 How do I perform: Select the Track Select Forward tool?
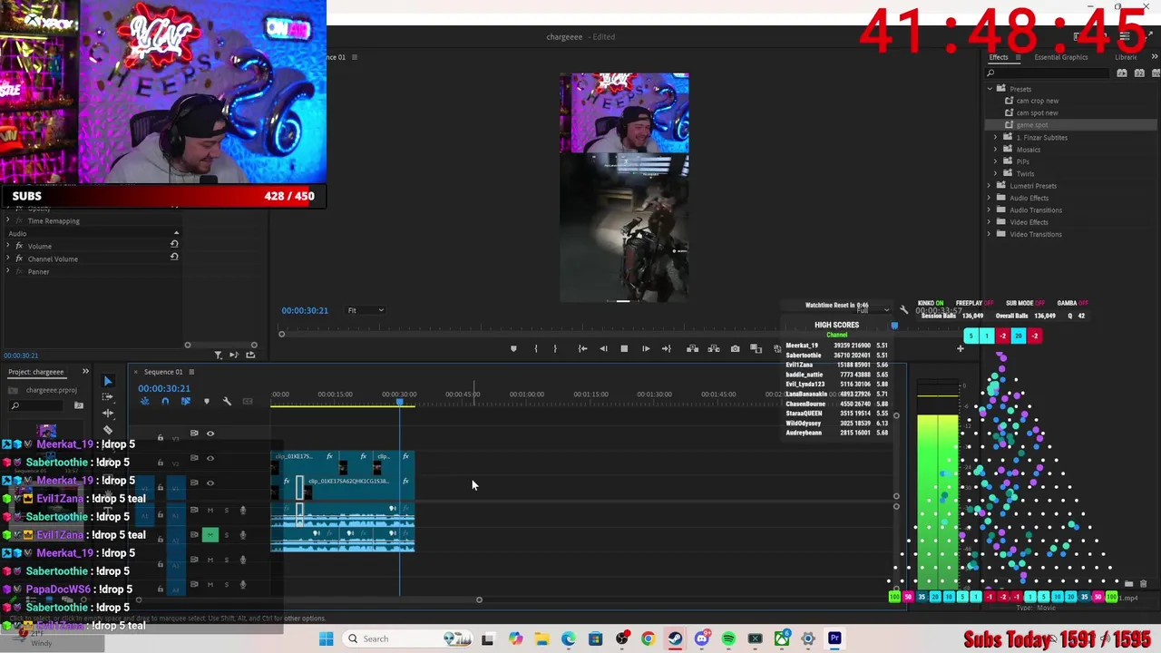pos(108,397)
